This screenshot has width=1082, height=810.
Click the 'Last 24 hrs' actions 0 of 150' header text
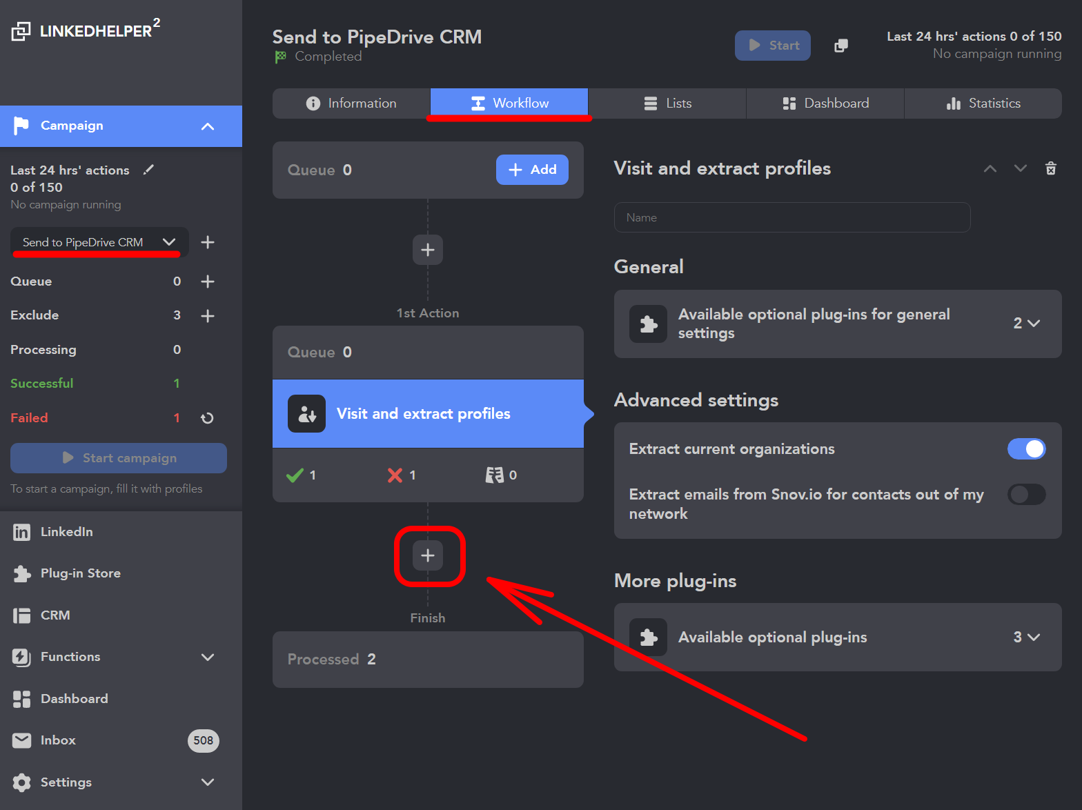pos(974,37)
